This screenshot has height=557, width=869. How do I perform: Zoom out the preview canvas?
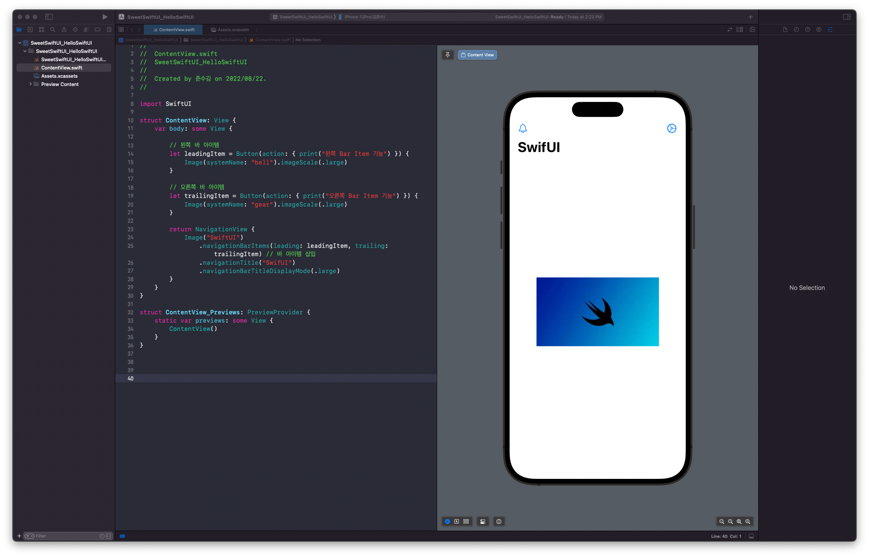point(721,521)
